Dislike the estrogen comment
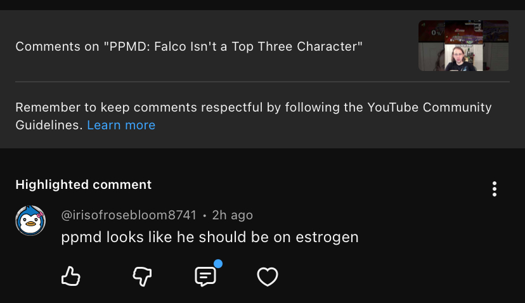Screen dimensions: 525x303 pos(142,276)
